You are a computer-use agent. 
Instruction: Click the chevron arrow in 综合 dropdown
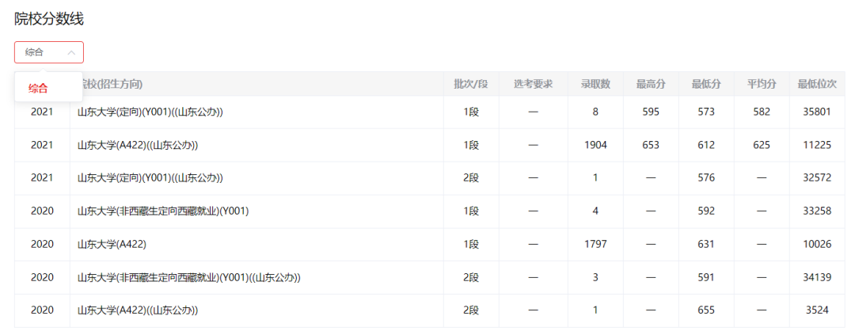pos(71,52)
